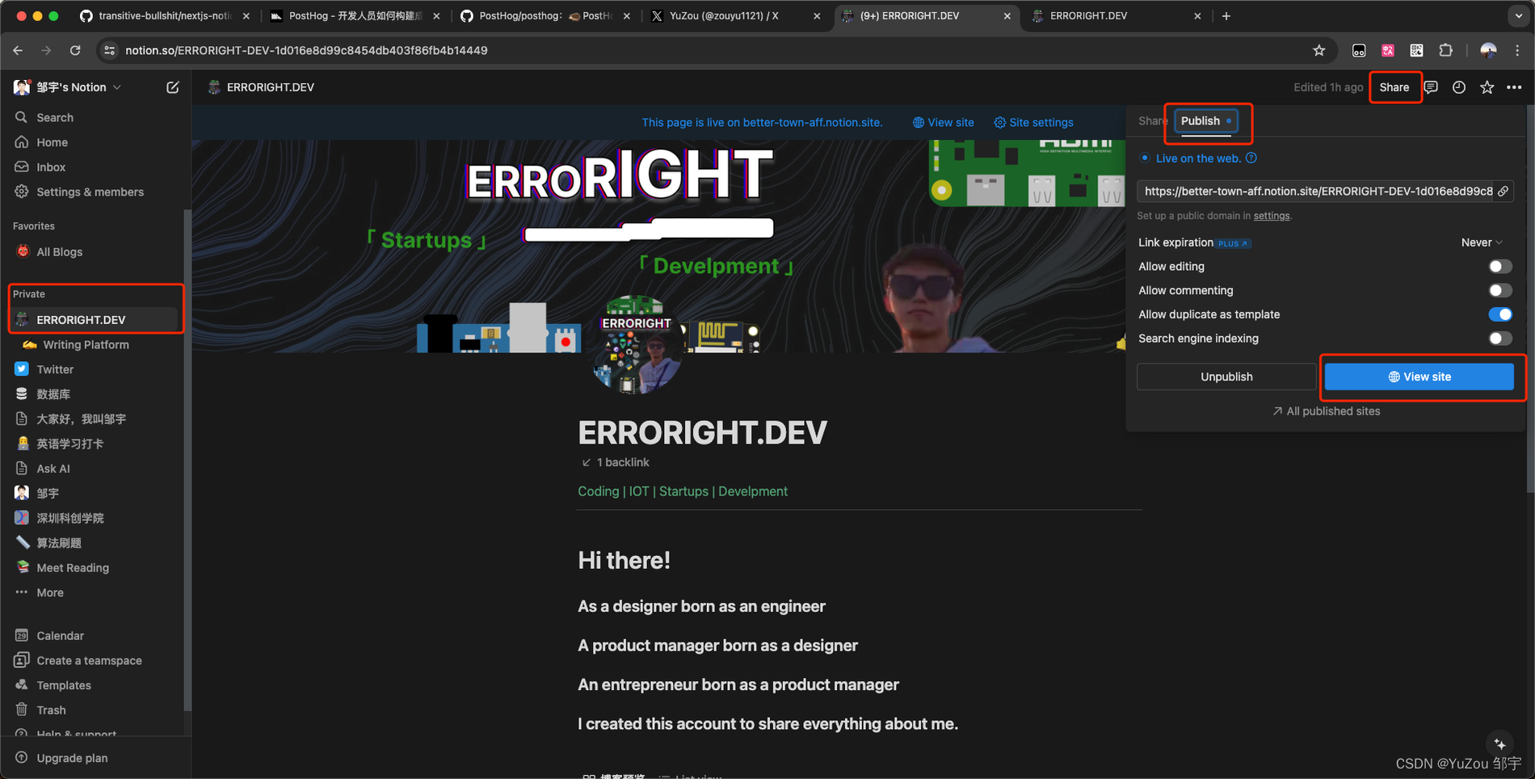Image resolution: width=1535 pixels, height=779 pixels.
Task: Click the Share button
Action: tap(1394, 87)
